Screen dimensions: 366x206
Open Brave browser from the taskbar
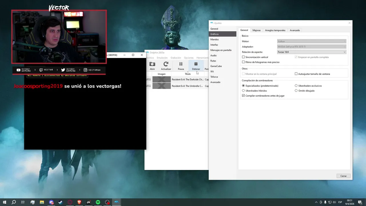coord(79,202)
